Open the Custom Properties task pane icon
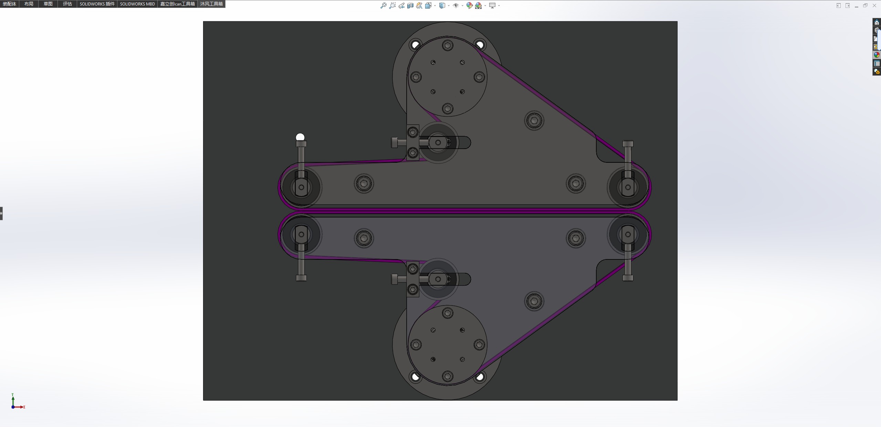This screenshot has height=427, width=881. pyautogui.click(x=877, y=63)
